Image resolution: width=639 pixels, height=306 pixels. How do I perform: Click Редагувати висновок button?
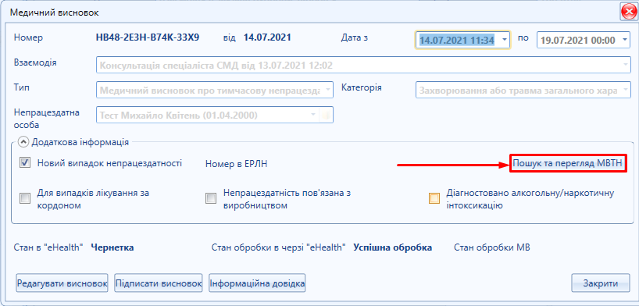click(62, 283)
